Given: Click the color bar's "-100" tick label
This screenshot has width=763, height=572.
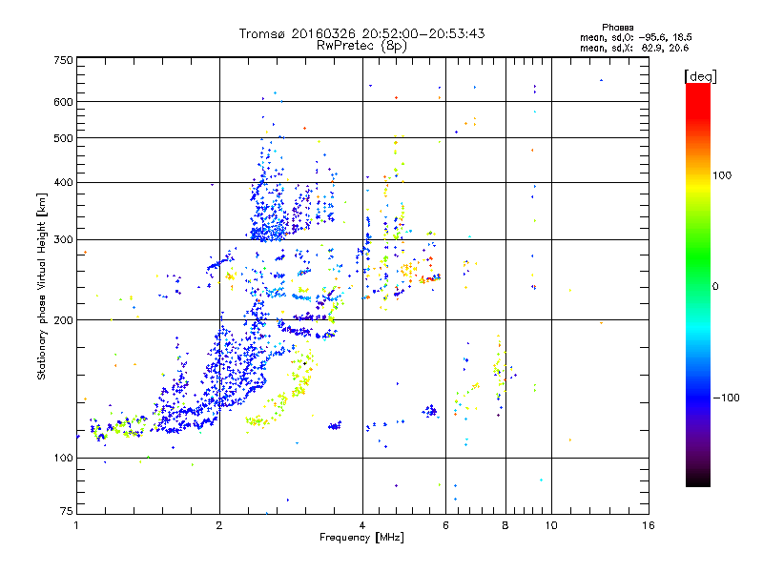Looking at the screenshot, I should pos(727,398).
